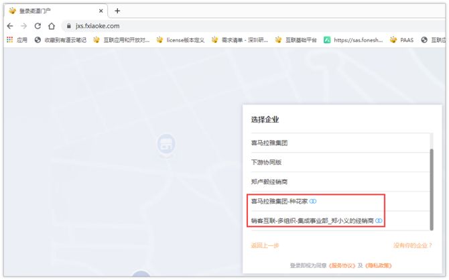449x280 pixels.
Task: Click 返回上一步 to go back
Action: [265, 246]
